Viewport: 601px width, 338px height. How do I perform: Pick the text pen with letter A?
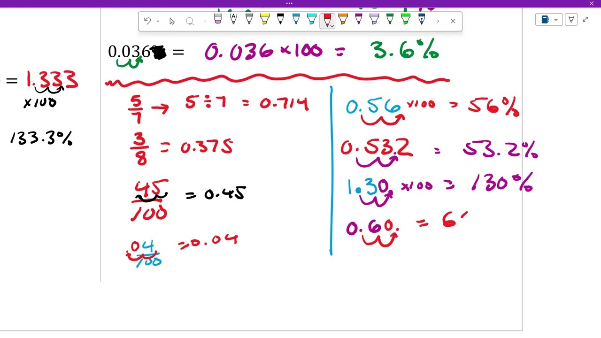pyautogui.click(x=233, y=19)
